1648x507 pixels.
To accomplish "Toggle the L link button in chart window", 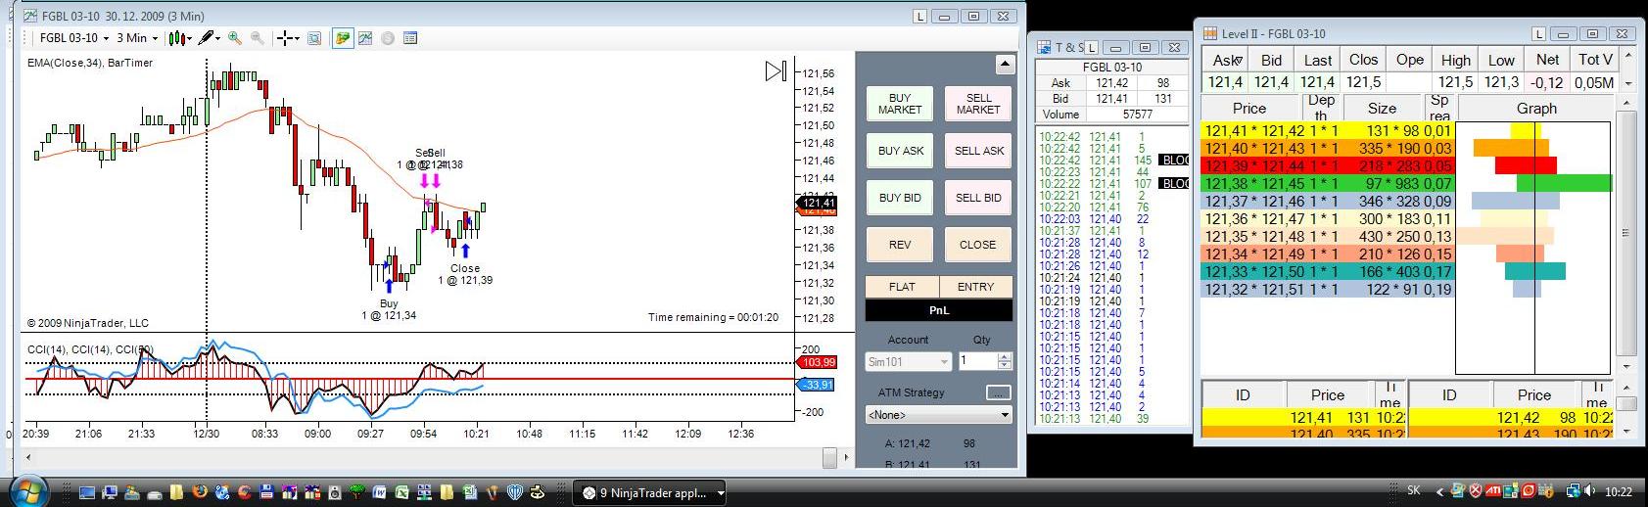I will [920, 16].
